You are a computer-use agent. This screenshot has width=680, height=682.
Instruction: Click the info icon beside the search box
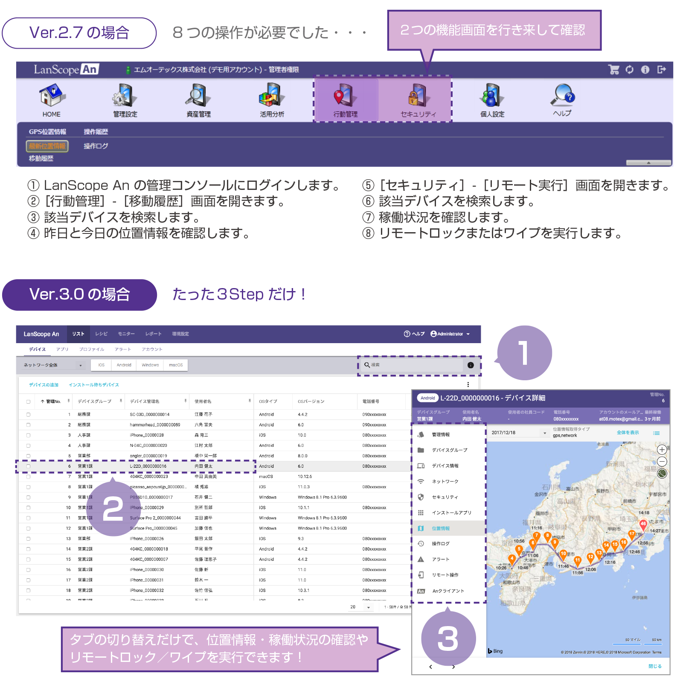point(471,365)
